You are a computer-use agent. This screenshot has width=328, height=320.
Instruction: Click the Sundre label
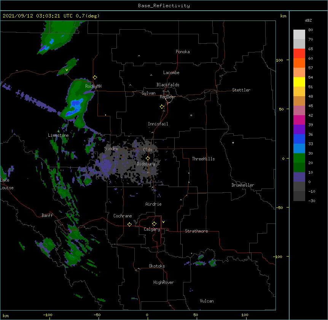pyautogui.click(x=111, y=149)
